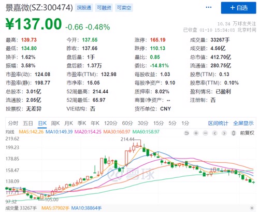Click the 52周最高 value 214.44
The image size is (259, 212).
(100, 92)
